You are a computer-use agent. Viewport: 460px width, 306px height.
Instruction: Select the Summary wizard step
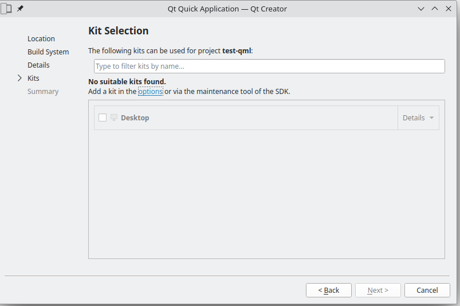click(x=43, y=92)
